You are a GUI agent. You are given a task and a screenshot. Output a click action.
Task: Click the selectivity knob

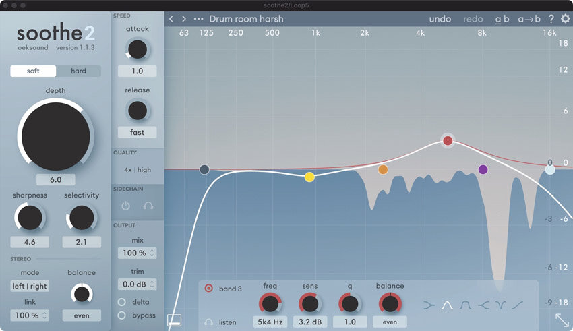82,217
